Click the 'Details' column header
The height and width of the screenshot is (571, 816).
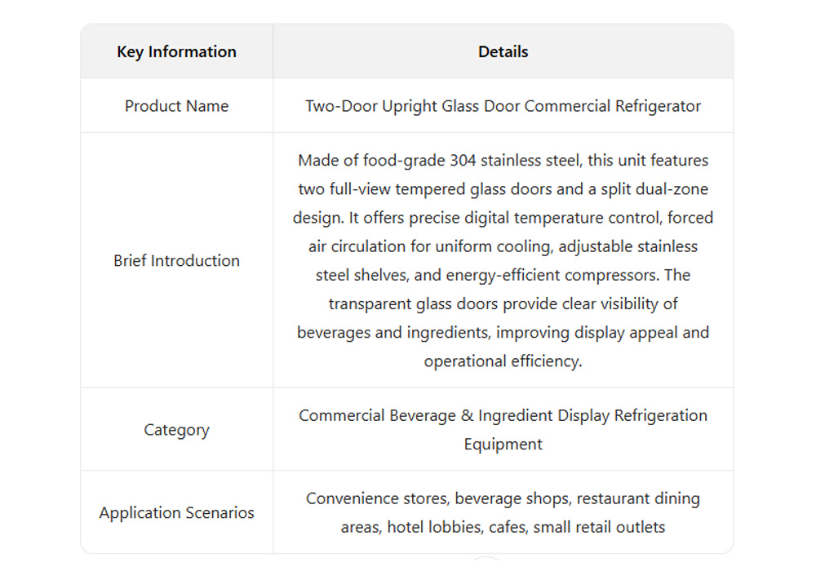pyautogui.click(x=503, y=51)
